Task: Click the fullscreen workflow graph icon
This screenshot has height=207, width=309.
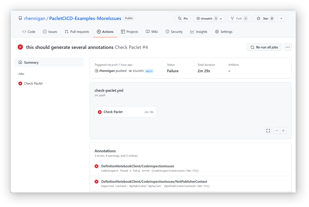Action: click(268, 130)
